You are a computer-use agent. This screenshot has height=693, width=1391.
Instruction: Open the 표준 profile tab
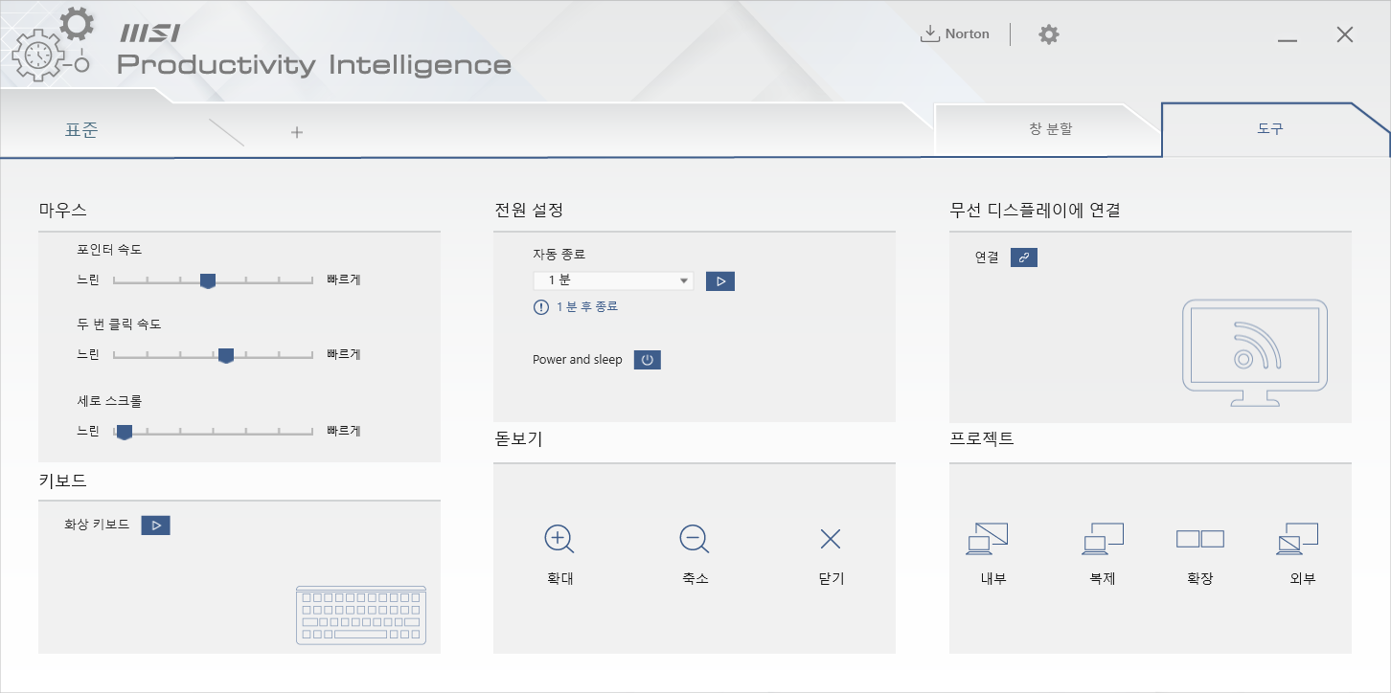point(81,131)
